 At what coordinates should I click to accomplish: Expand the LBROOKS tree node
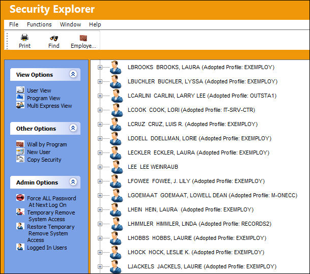tap(100, 68)
